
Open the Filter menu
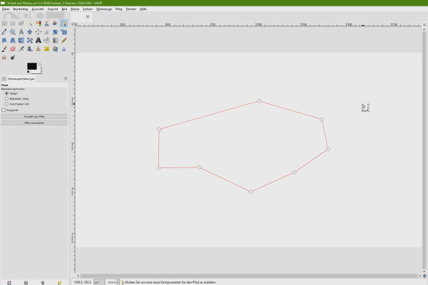(x=118, y=9)
